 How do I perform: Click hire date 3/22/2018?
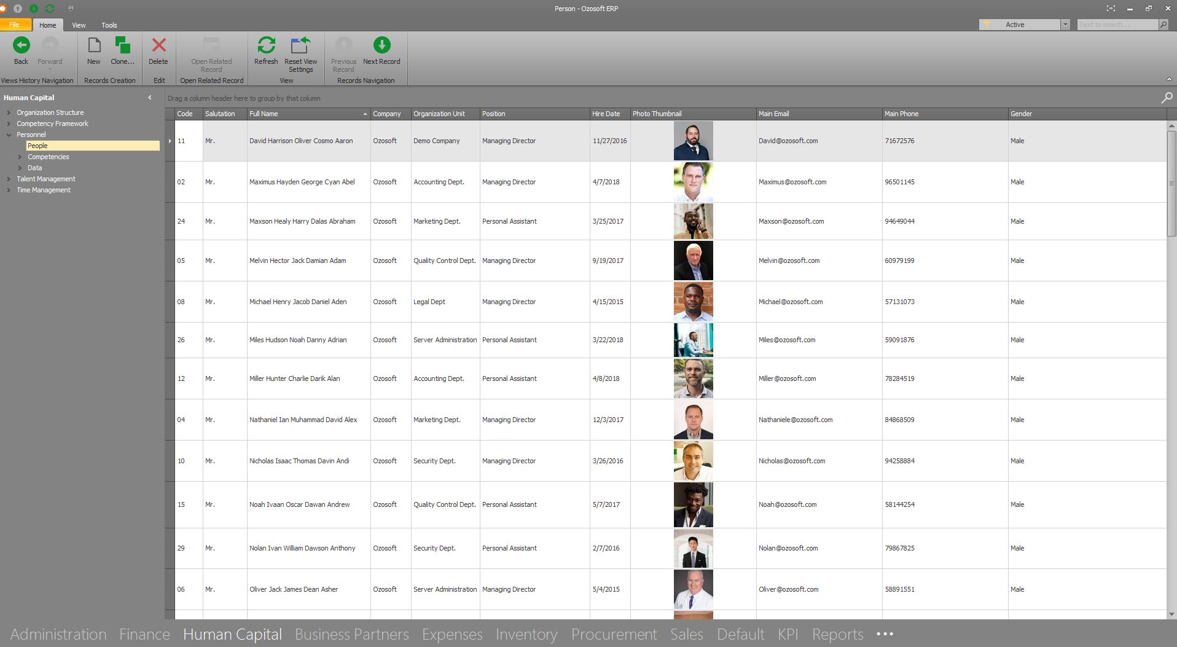(608, 340)
